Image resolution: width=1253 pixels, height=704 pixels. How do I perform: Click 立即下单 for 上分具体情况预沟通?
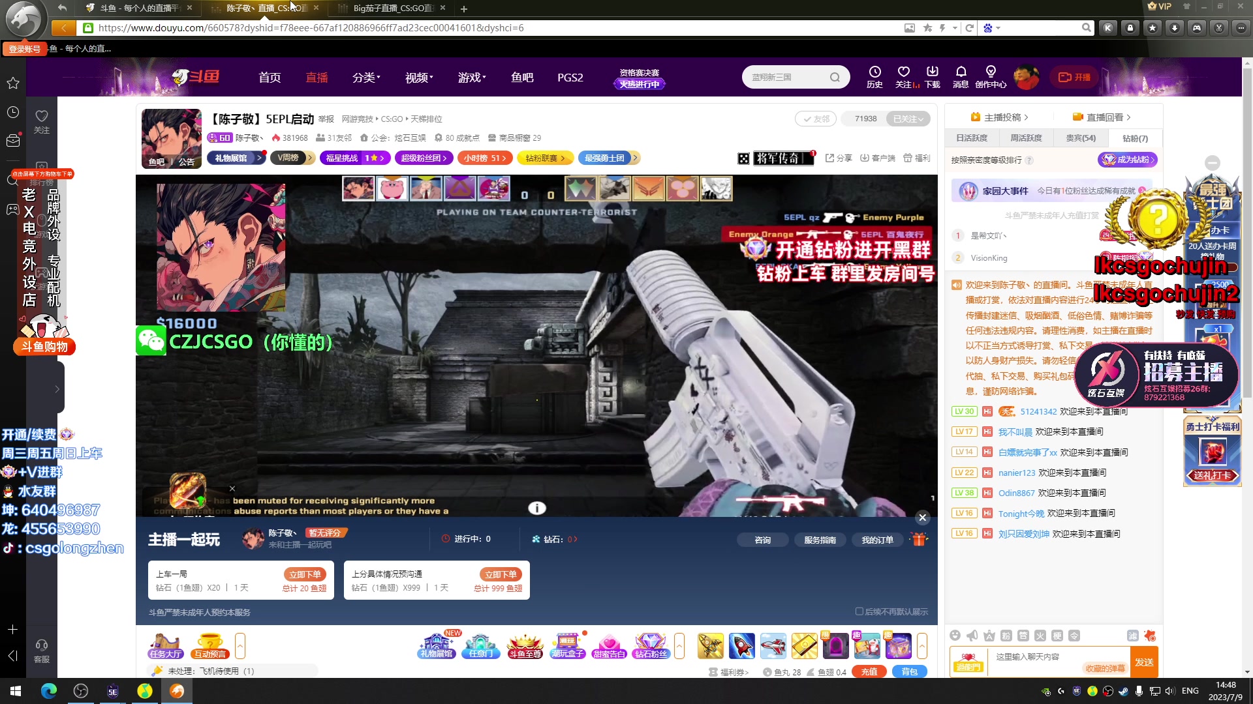(501, 574)
